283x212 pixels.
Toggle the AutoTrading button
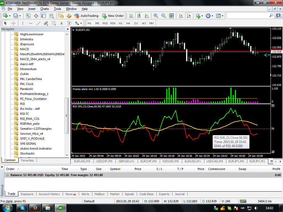click(x=87, y=16)
